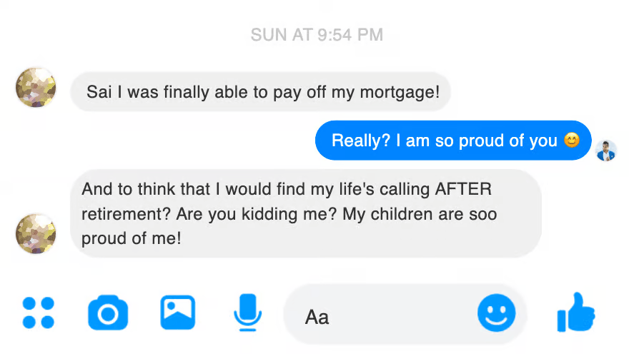Open the four-dots more apps menu
This screenshot has width=629, height=361.
pos(38,312)
